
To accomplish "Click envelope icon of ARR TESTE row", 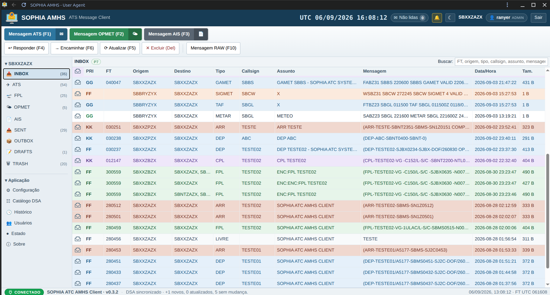I will tap(78, 127).
